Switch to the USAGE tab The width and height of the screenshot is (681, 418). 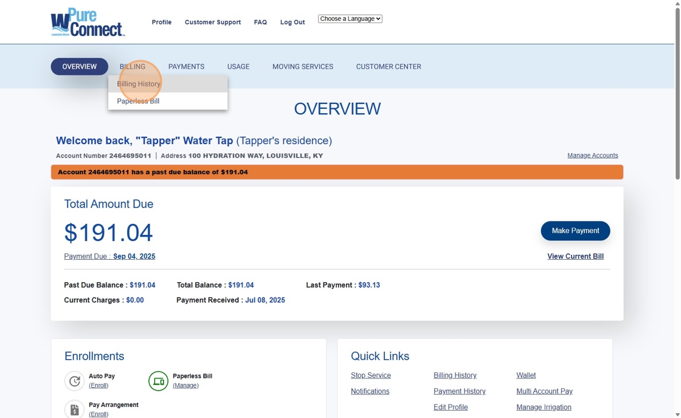coord(238,66)
